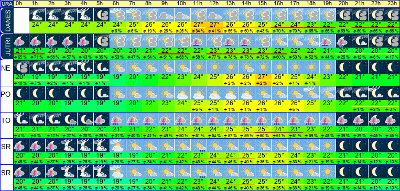Click JUTRI 0h thunderstorm night icon

pos(21,41)
